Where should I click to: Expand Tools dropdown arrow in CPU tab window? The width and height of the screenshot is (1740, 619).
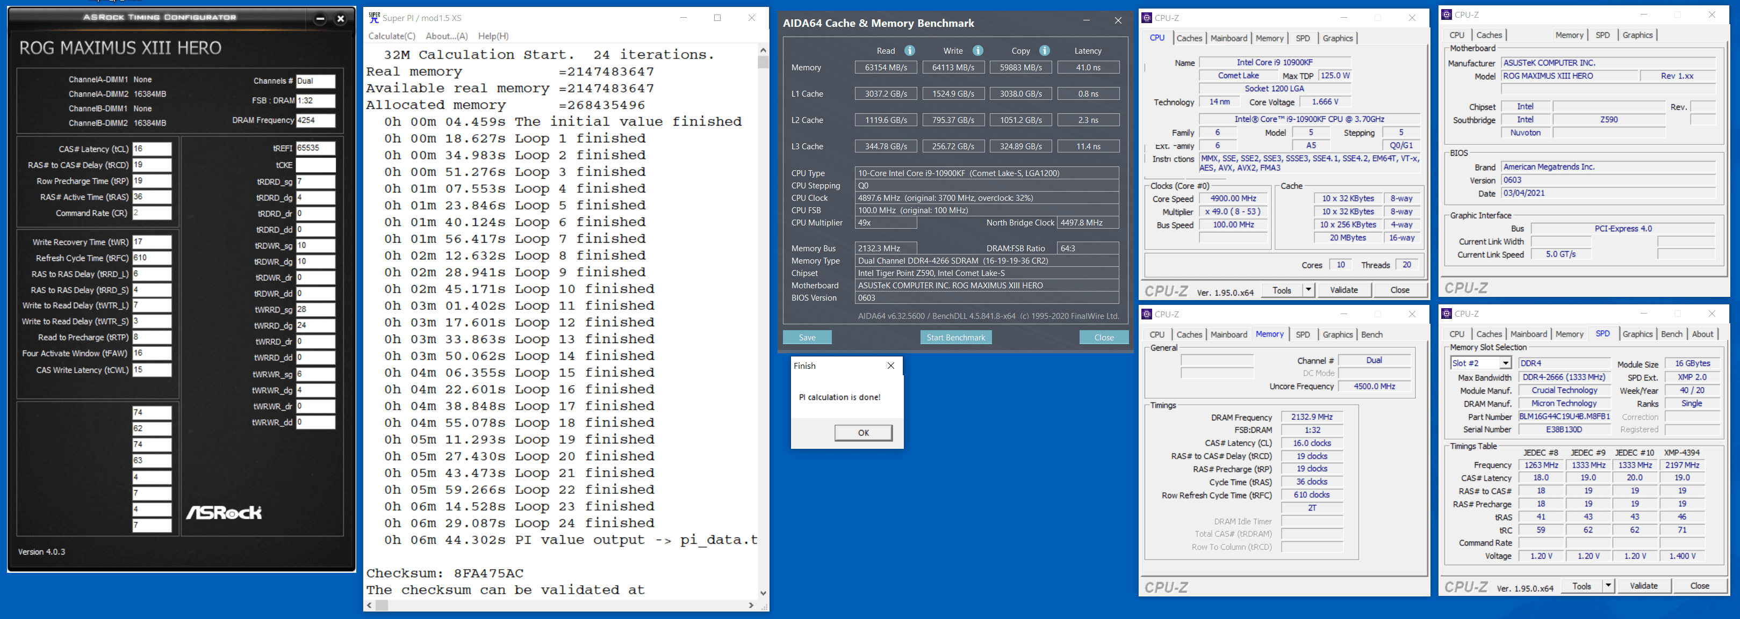pyautogui.click(x=1308, y=290)
